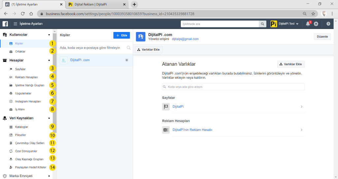Collapse the Hesaplar section
Screen dimensions: 338x179
click(x=49, y=61)
